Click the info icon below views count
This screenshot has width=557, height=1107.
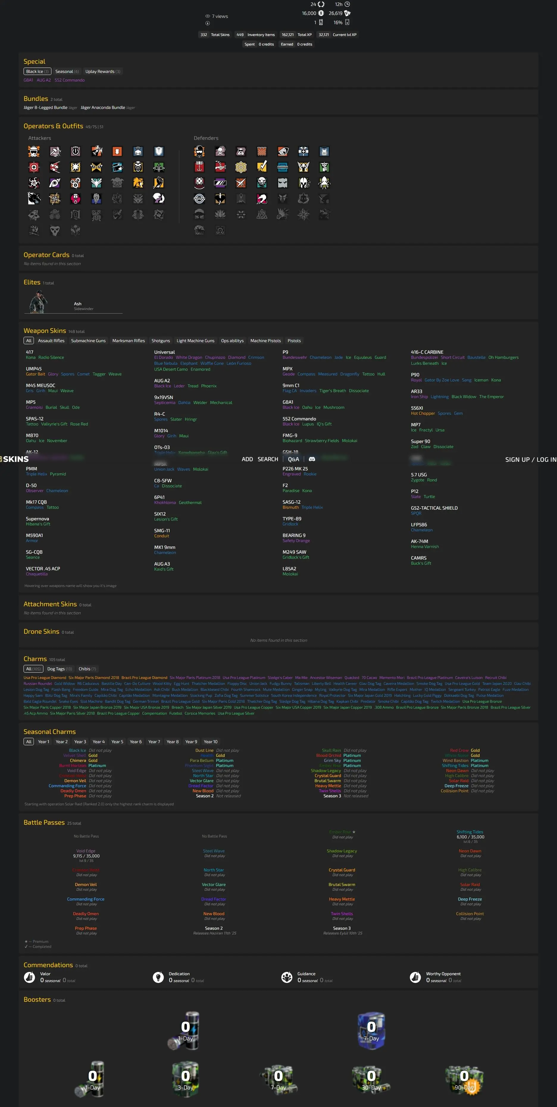(208, 23)
